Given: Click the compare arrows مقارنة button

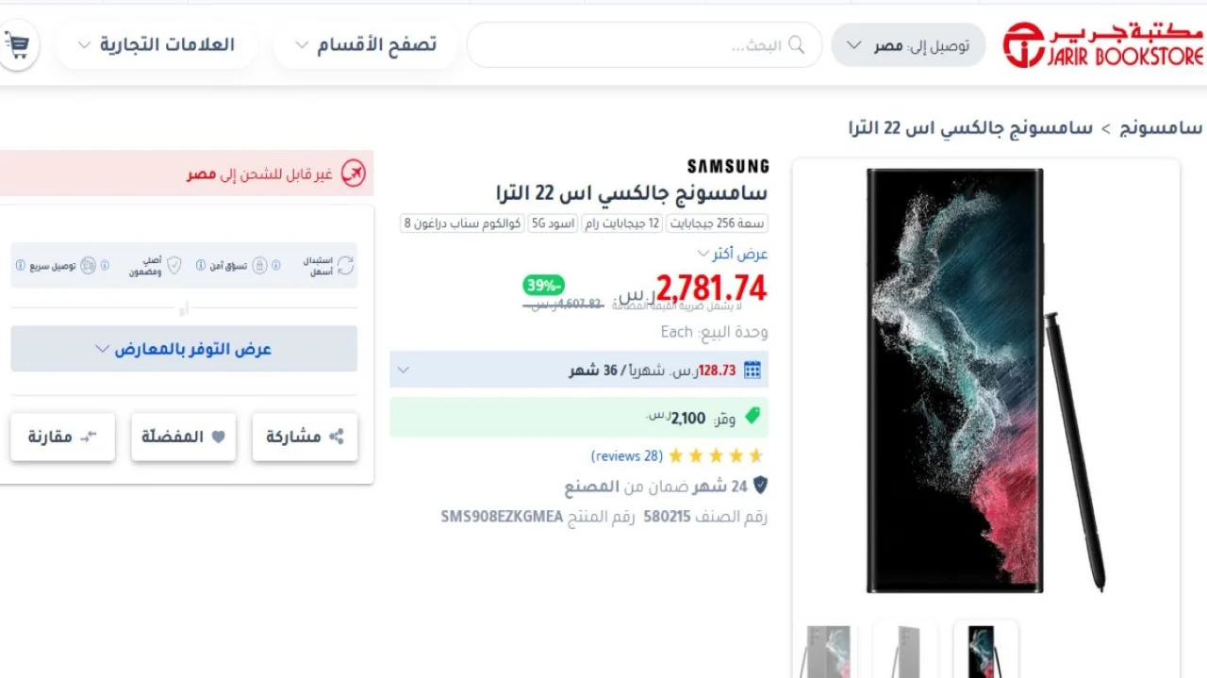Looking at the screenshot, I should 63,437.
